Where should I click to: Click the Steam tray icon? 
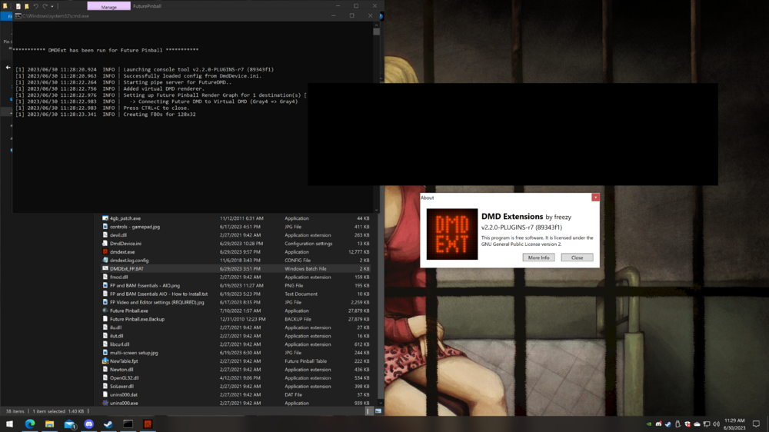point(668,424)
